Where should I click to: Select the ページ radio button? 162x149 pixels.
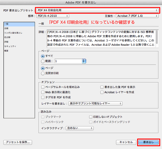pyautogui.click(x=43, y=68)
